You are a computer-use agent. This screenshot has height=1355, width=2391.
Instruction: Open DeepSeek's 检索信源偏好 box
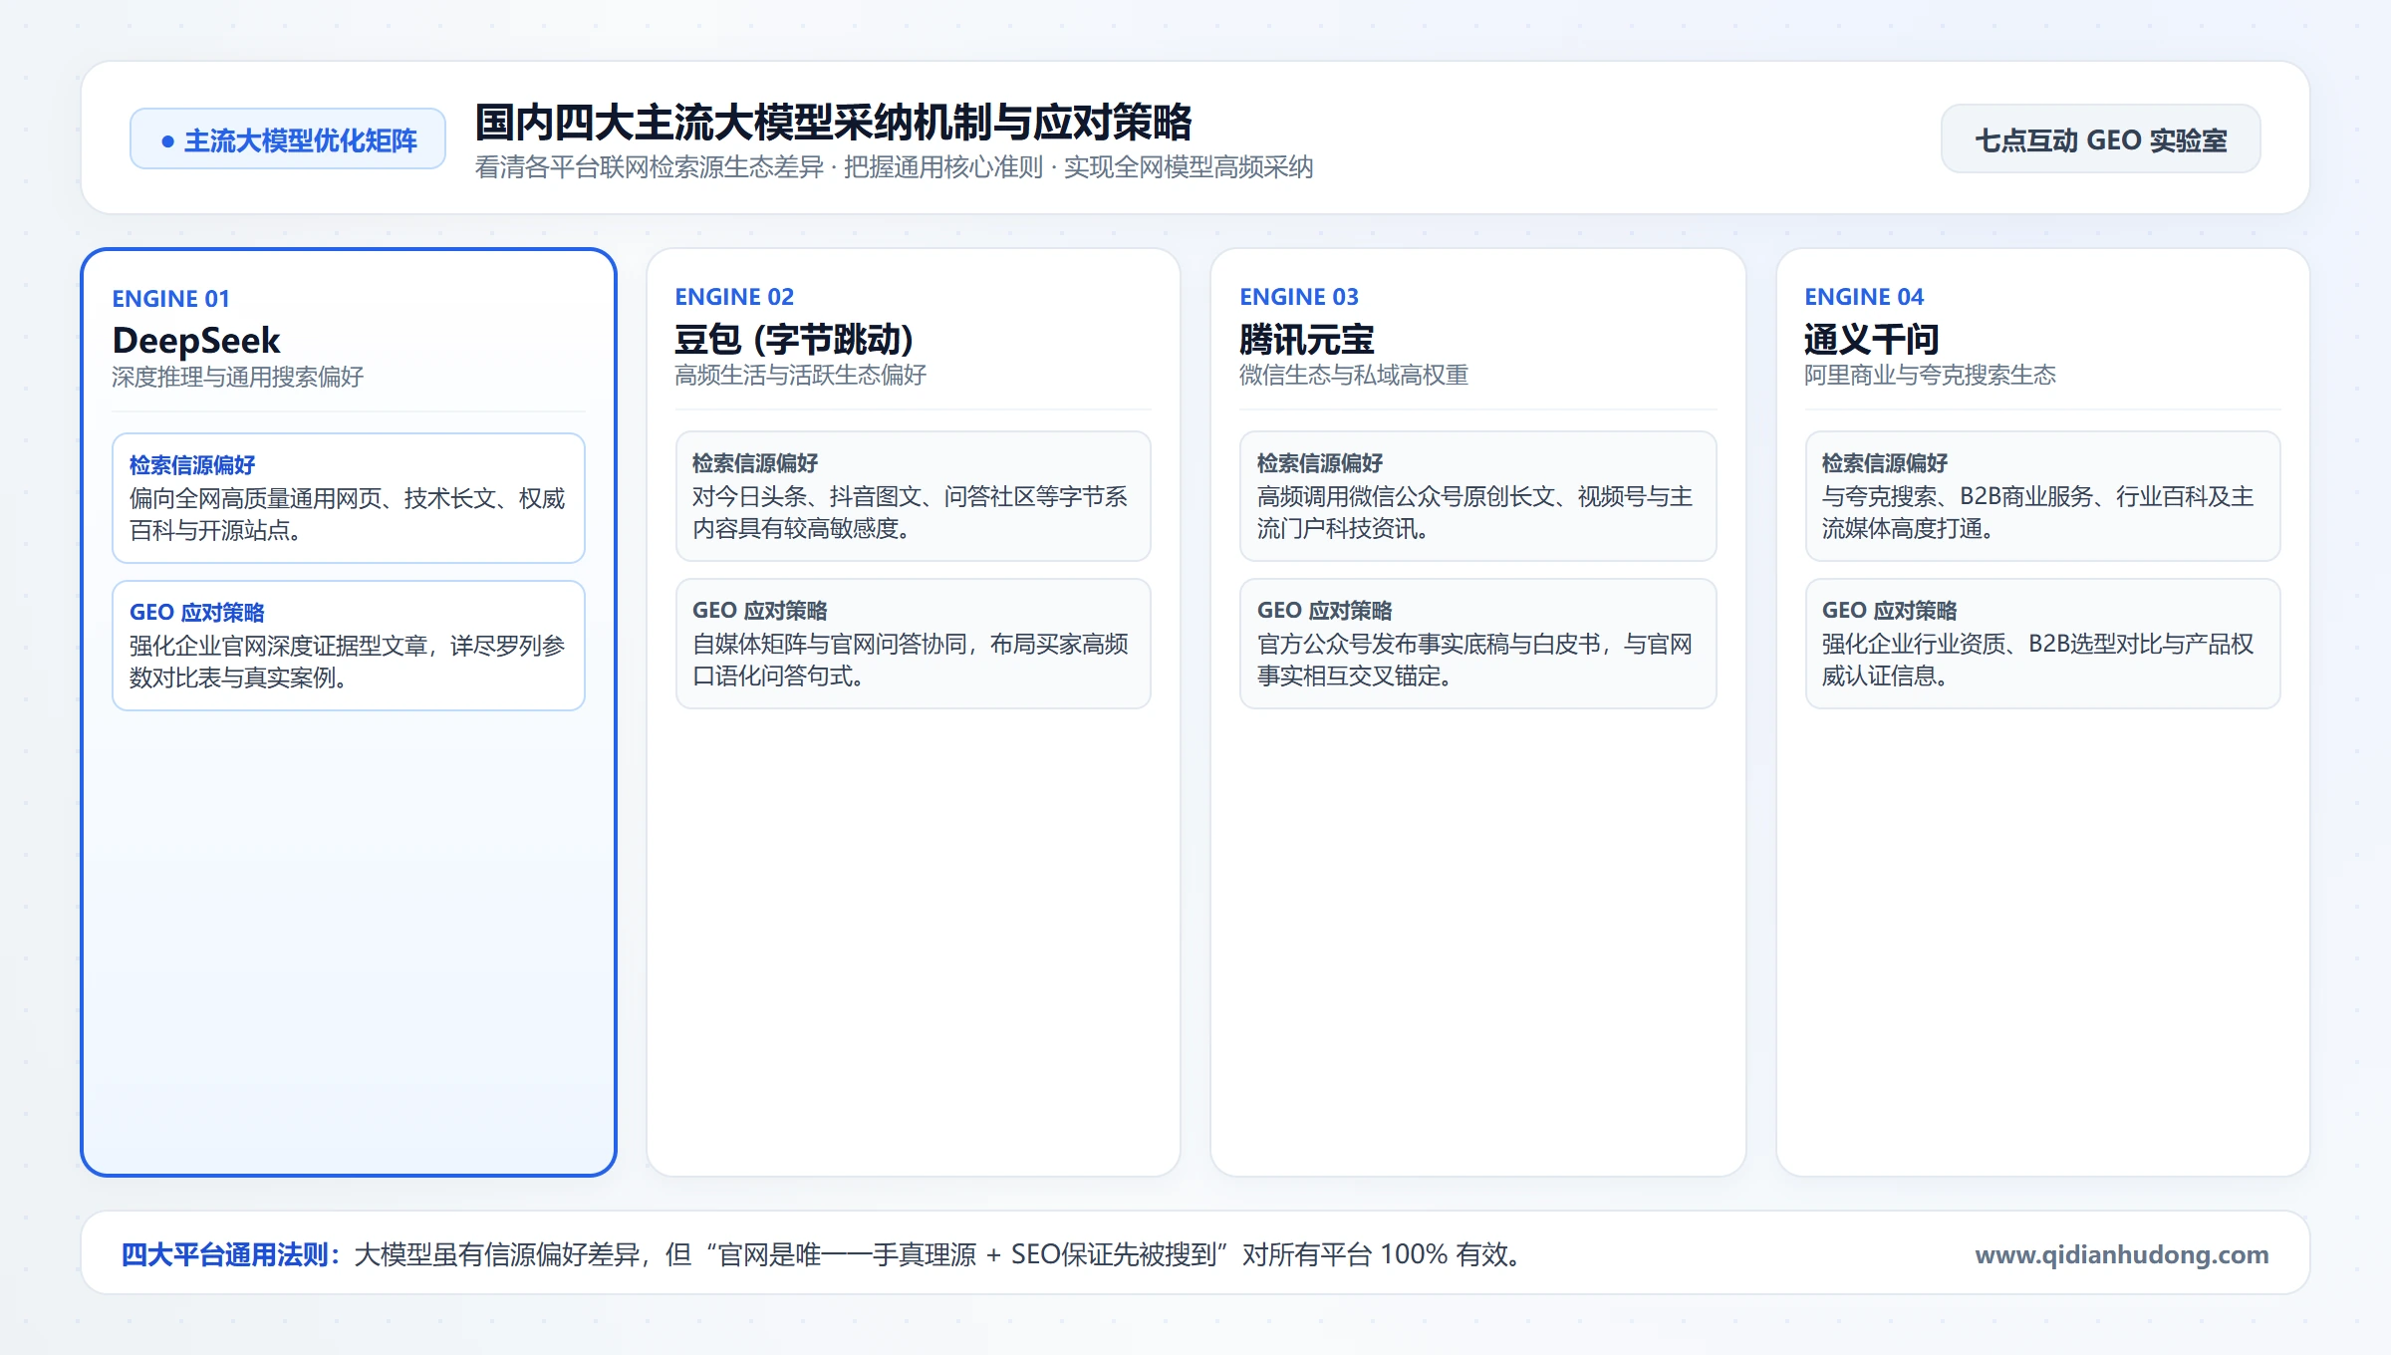[x=349, y=498]
